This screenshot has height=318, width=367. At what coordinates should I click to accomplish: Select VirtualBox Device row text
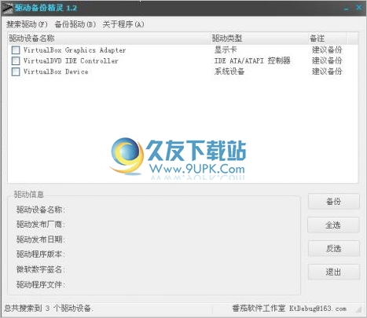click(56, 71)
